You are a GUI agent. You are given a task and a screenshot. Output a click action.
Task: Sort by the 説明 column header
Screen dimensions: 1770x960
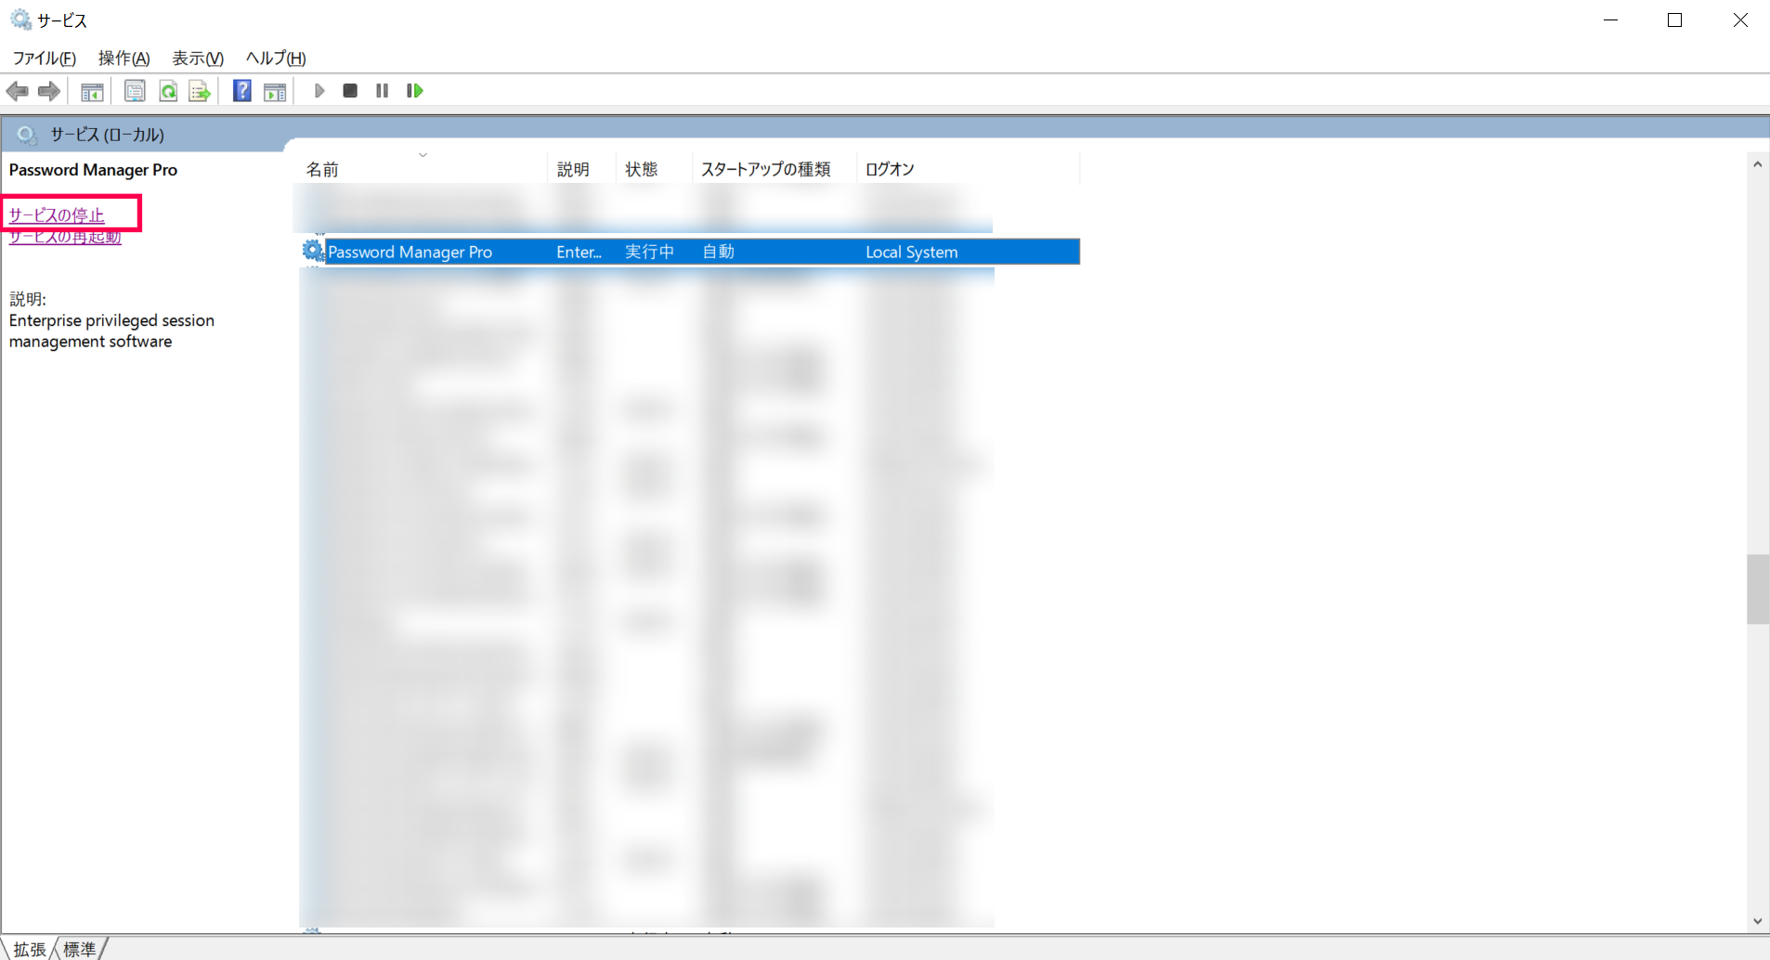click(x=582, y=169)
